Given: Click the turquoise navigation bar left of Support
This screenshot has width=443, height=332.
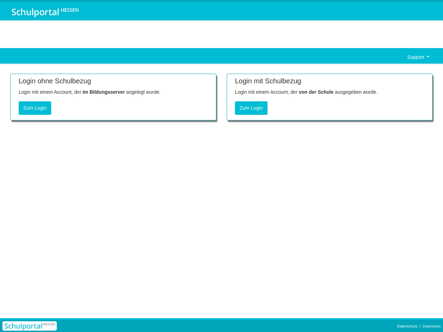Looking at the screenshot, I should (208, 56).
